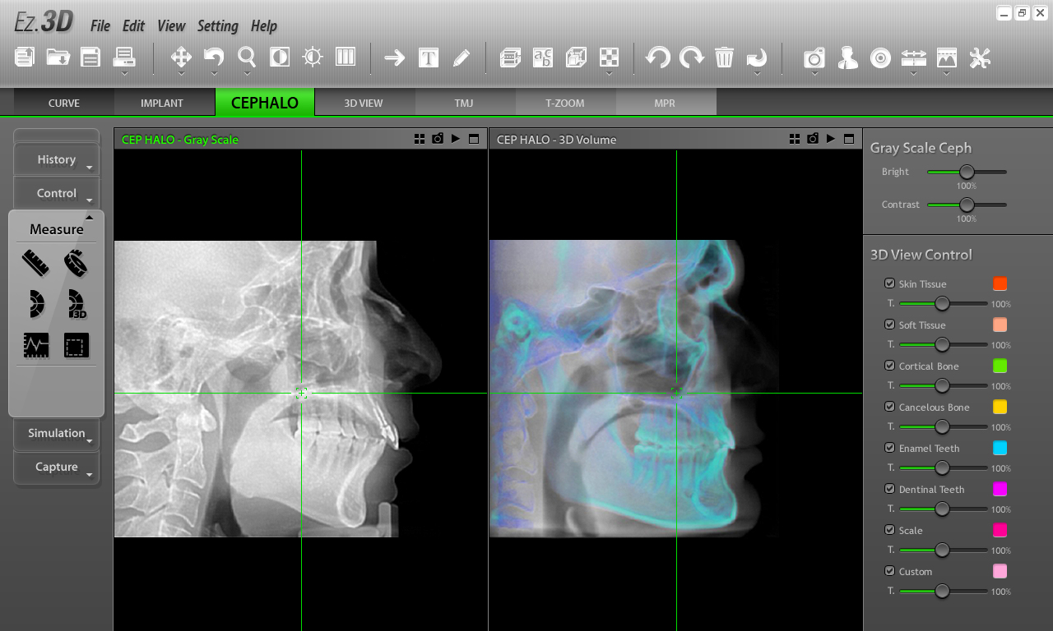Screen dimensions: 1053x631
Task: Open the Setting menu
Action: click(x=218, y=25)
